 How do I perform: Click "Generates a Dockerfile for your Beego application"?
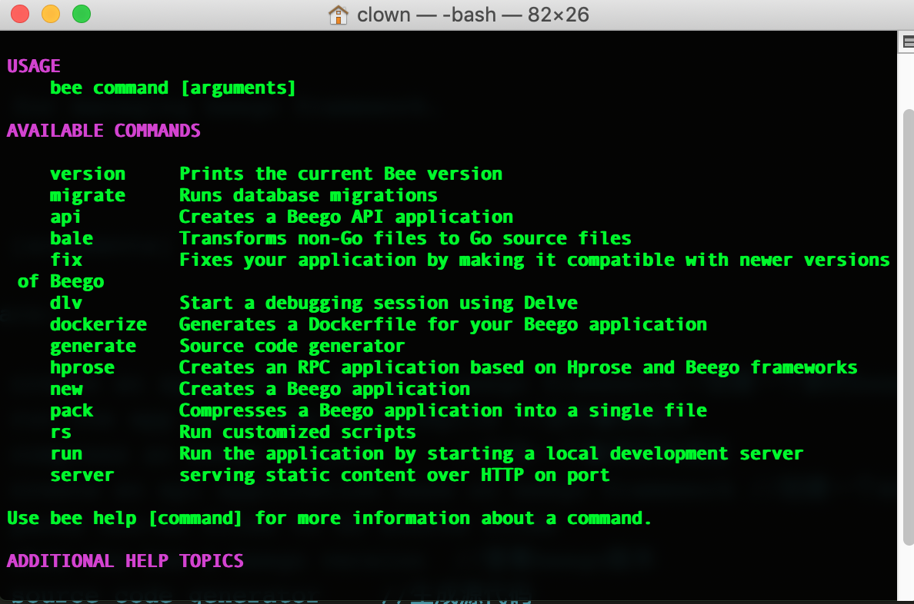(x=443, y=325)
